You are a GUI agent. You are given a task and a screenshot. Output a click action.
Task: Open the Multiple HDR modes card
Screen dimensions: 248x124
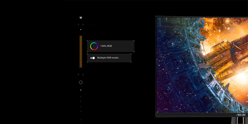point(109,58)
